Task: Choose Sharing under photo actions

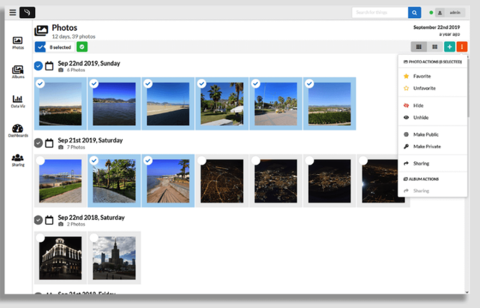Action: point(432,163)
